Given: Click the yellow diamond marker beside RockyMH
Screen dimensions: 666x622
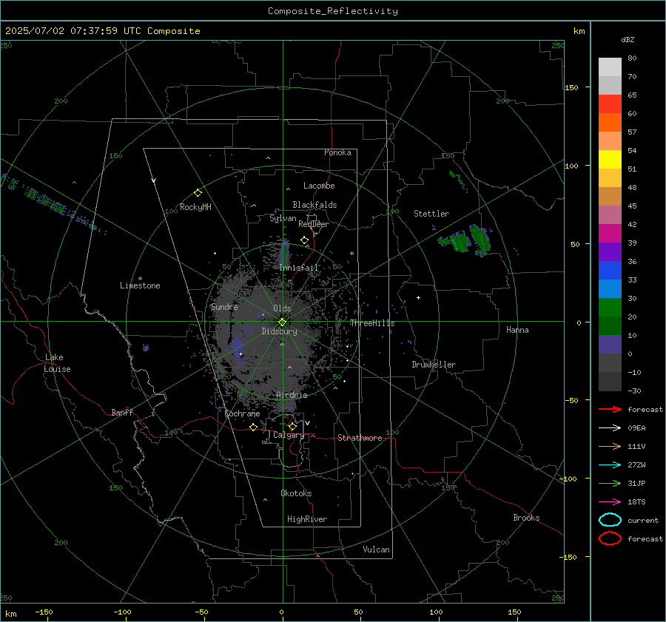Looking at the screenshot, I should [x=198, y=193].
